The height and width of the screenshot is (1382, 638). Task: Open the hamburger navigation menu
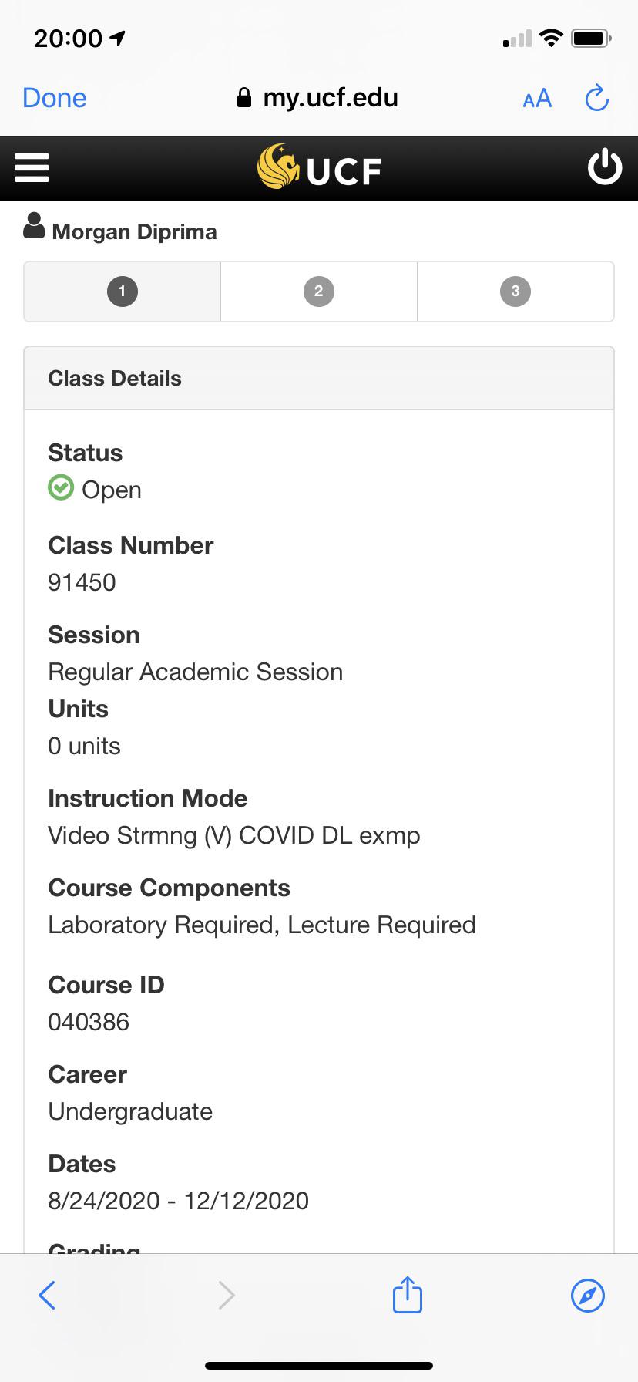click(32, 167)
